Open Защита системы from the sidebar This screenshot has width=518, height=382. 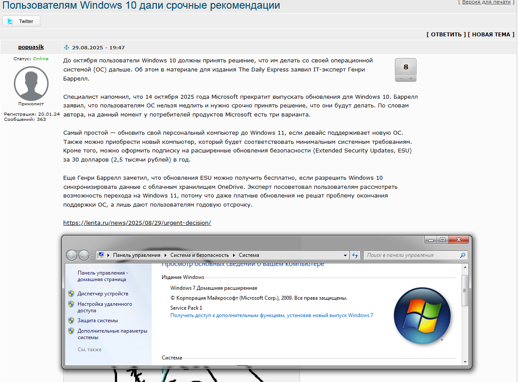pos(98,320)
